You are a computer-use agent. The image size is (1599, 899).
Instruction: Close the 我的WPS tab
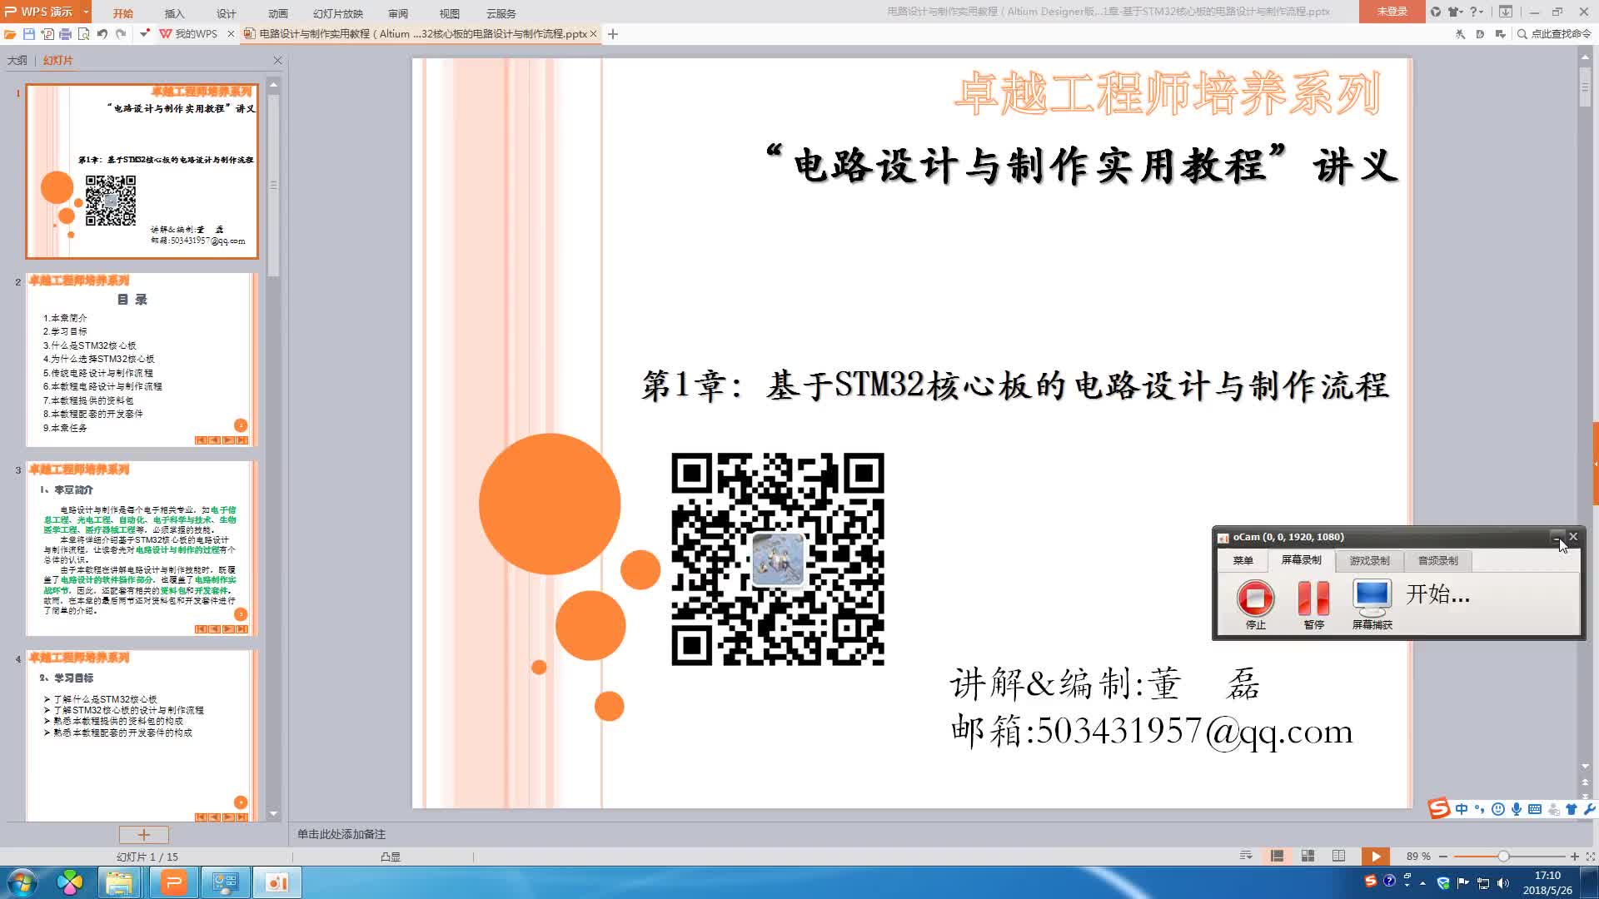coord(232,34)
